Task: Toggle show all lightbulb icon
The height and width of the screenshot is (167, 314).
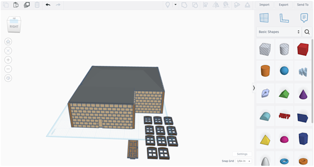Action: point(167,5)
